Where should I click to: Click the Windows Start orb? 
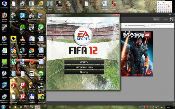[3, 107]
